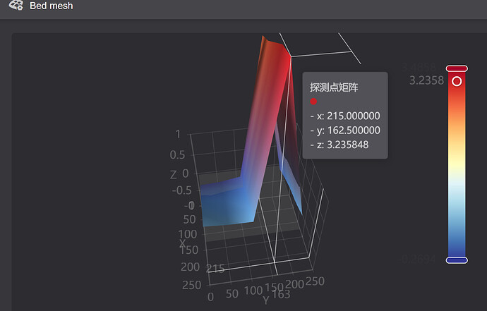This screenshot has height=311, width=487.
Task: Click the Bed mesh panel title
Action: pyautogui.click(x=51, y=6)
